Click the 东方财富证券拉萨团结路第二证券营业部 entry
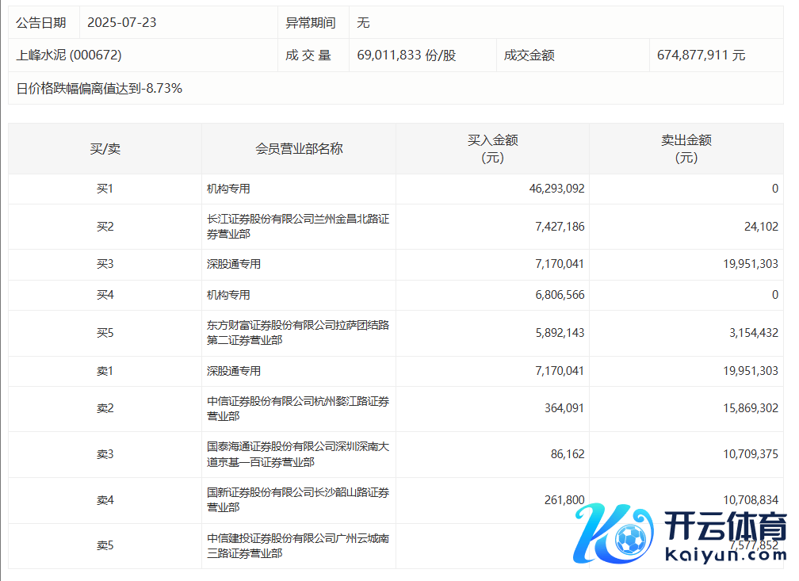The height and width of the screenshot is (581, 799). coord(297,333)
